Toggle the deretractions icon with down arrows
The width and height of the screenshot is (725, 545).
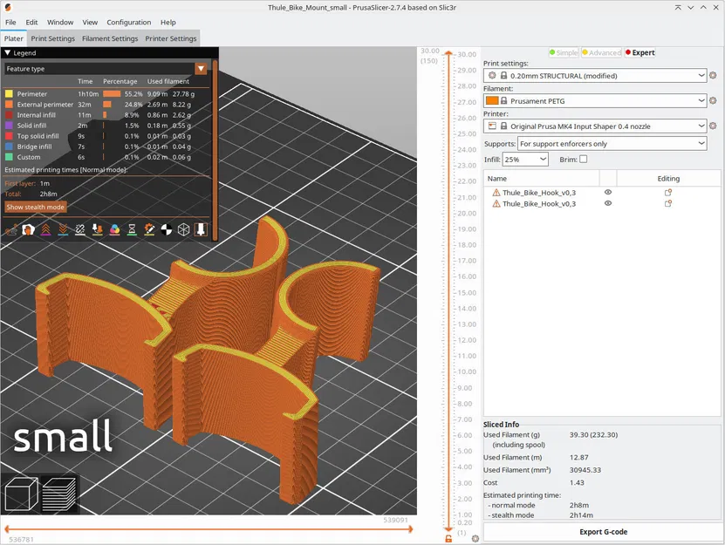click(x=63, y=229)
